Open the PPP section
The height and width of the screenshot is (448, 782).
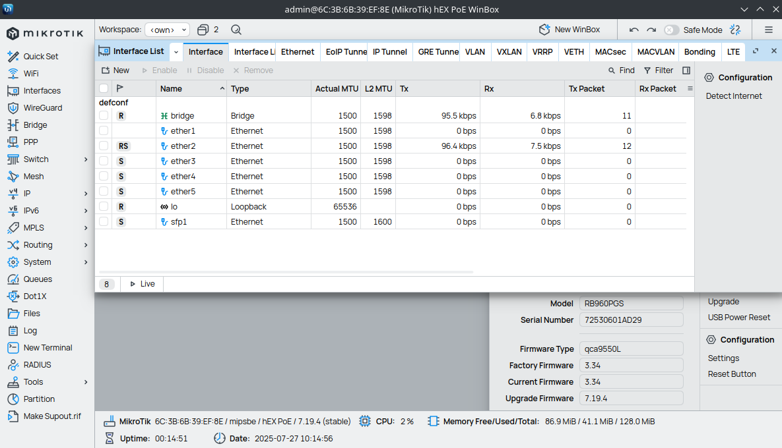[x=30, y=142]
